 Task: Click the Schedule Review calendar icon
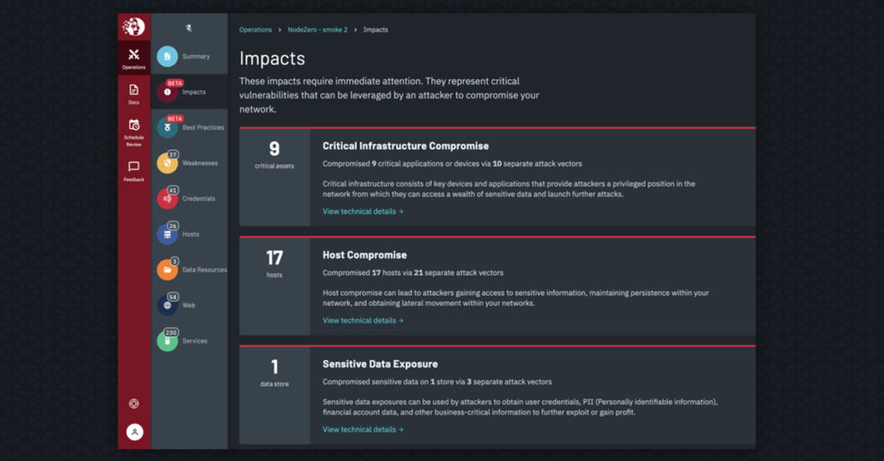tap(134, 125)
